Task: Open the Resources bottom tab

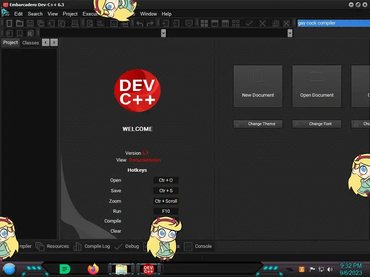Action: (53, 246)
